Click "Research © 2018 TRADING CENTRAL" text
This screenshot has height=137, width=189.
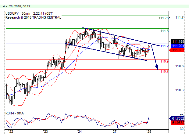pyautogui.click(x=33, y=17)
